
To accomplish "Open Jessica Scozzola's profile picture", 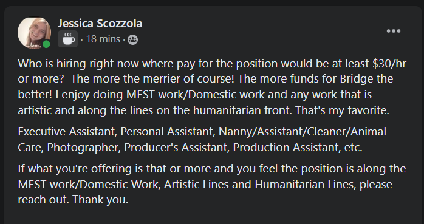I will tap(34, 33).
